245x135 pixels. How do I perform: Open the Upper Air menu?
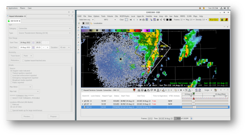coord(140,16)
